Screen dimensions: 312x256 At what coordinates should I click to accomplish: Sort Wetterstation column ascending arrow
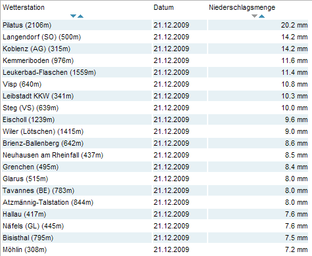[x=81, y=16]
